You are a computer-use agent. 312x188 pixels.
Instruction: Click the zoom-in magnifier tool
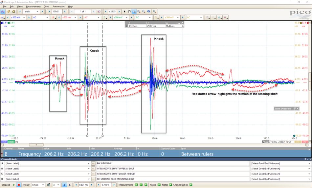point(139,12)
